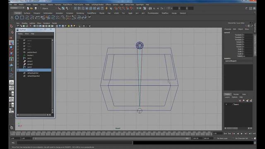Open the Dynamics menu set dropdown
Screen dimensions: 265x149
pos(17,8)
